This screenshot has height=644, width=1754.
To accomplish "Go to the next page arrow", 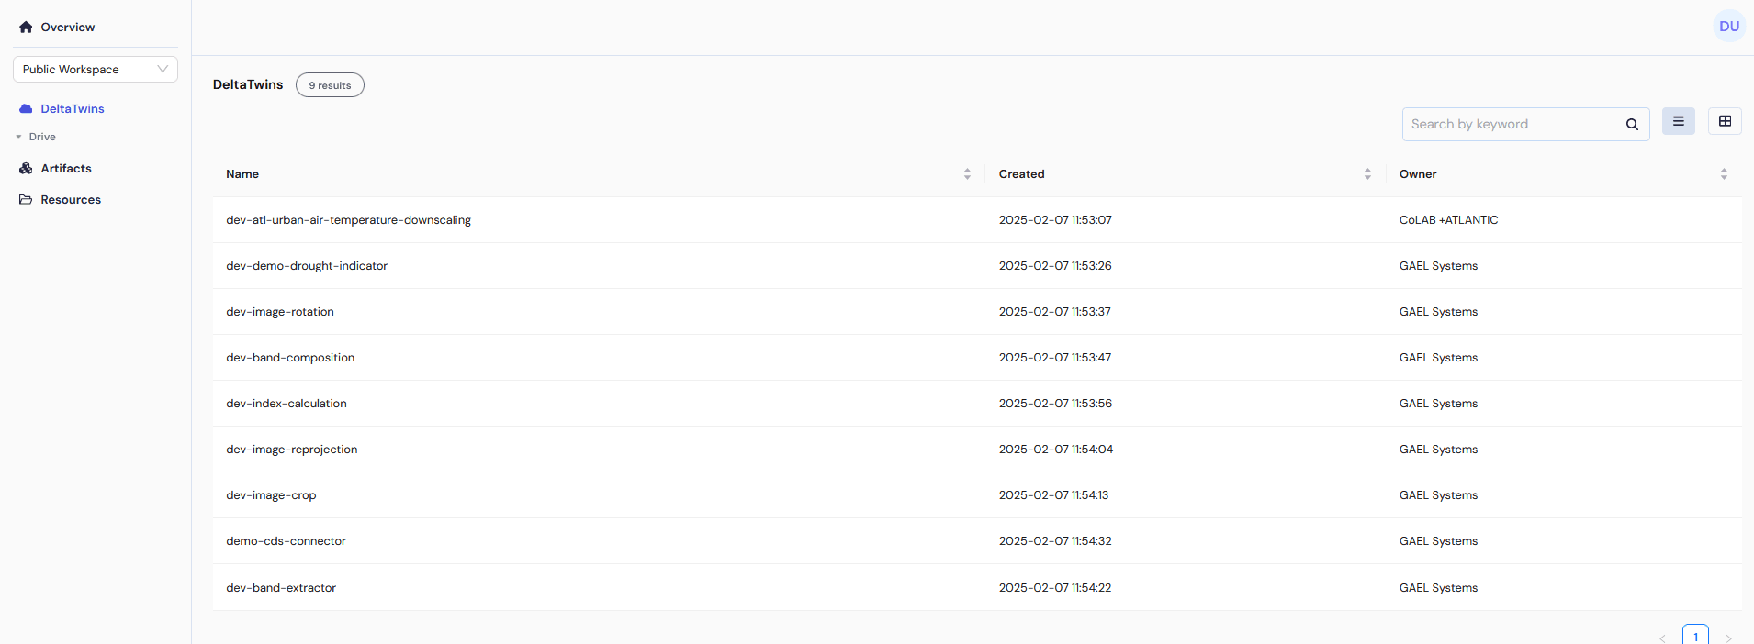I will pos(1727,638).
